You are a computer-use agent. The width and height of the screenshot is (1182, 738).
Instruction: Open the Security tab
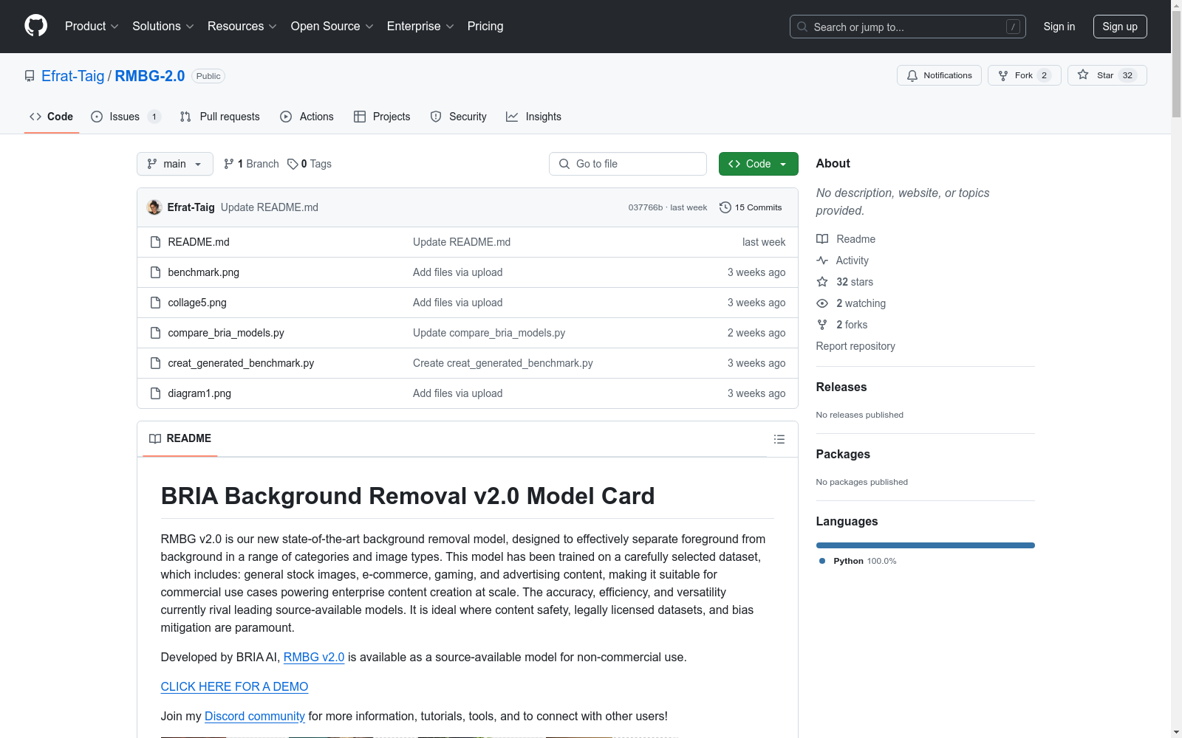pyautogui.click(x=459, y=117)
